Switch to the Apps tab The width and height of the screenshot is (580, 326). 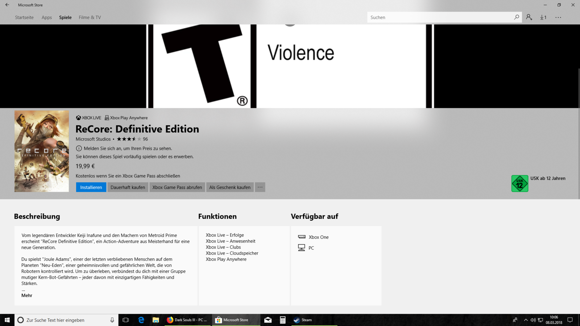pyautogui.click(x=47, y=17)
